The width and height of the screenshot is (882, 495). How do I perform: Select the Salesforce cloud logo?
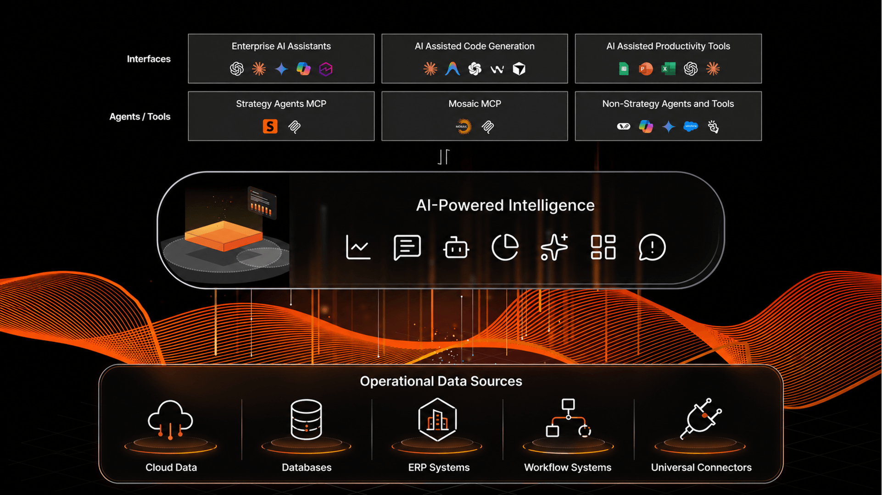tap(691, 126)
